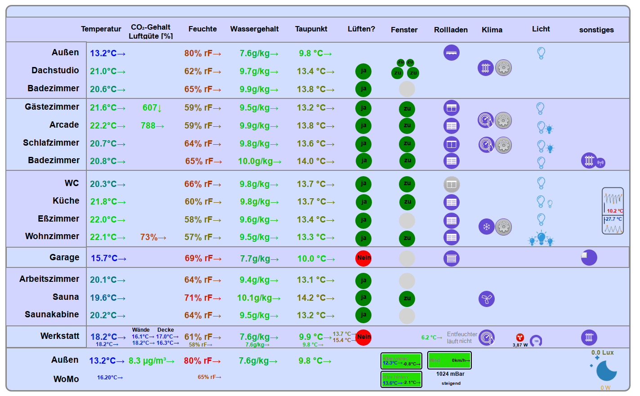Click the 1024 mBar pressure reading

pyautogui.click(x=450, y=374)
